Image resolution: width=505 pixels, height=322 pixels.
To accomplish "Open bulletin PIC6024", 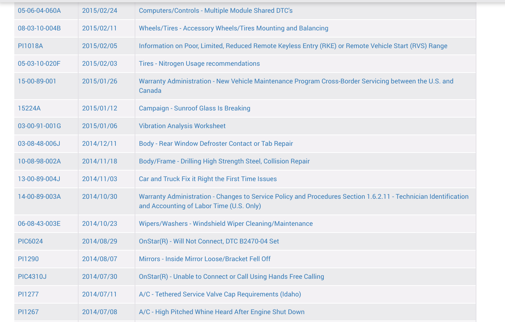I will coord(30,241).
